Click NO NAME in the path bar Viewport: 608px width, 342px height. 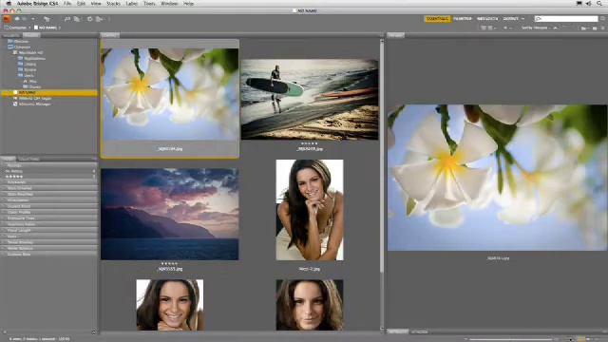pyautogui.click(x=47, y=28)
